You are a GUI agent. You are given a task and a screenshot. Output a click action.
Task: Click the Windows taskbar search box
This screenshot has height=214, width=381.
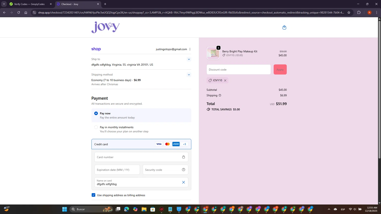[91, 209]
